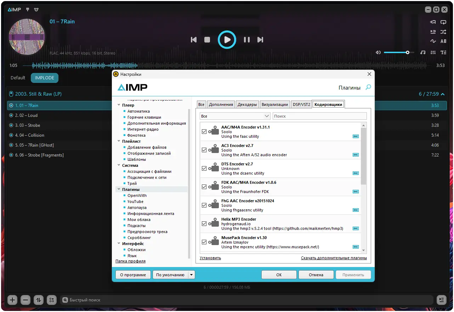This screenshot has height=312, width=454.
Task: Open the Все filter dropdown
Action: pos(235,116)
